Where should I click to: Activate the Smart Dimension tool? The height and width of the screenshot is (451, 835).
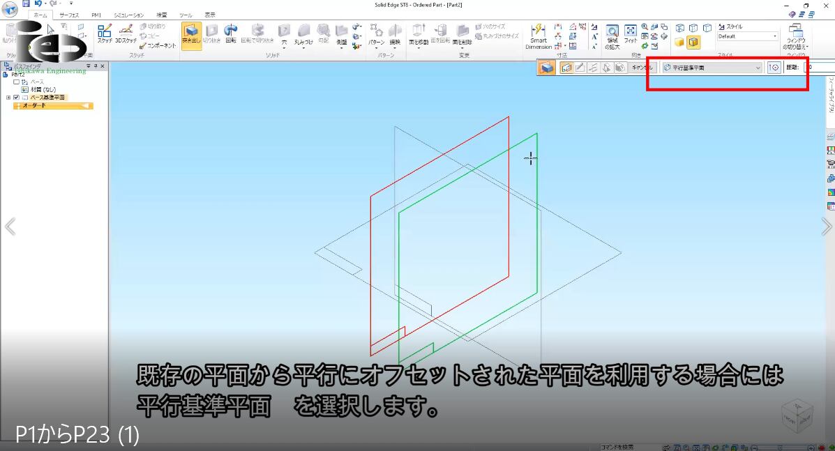coord(538,36)
